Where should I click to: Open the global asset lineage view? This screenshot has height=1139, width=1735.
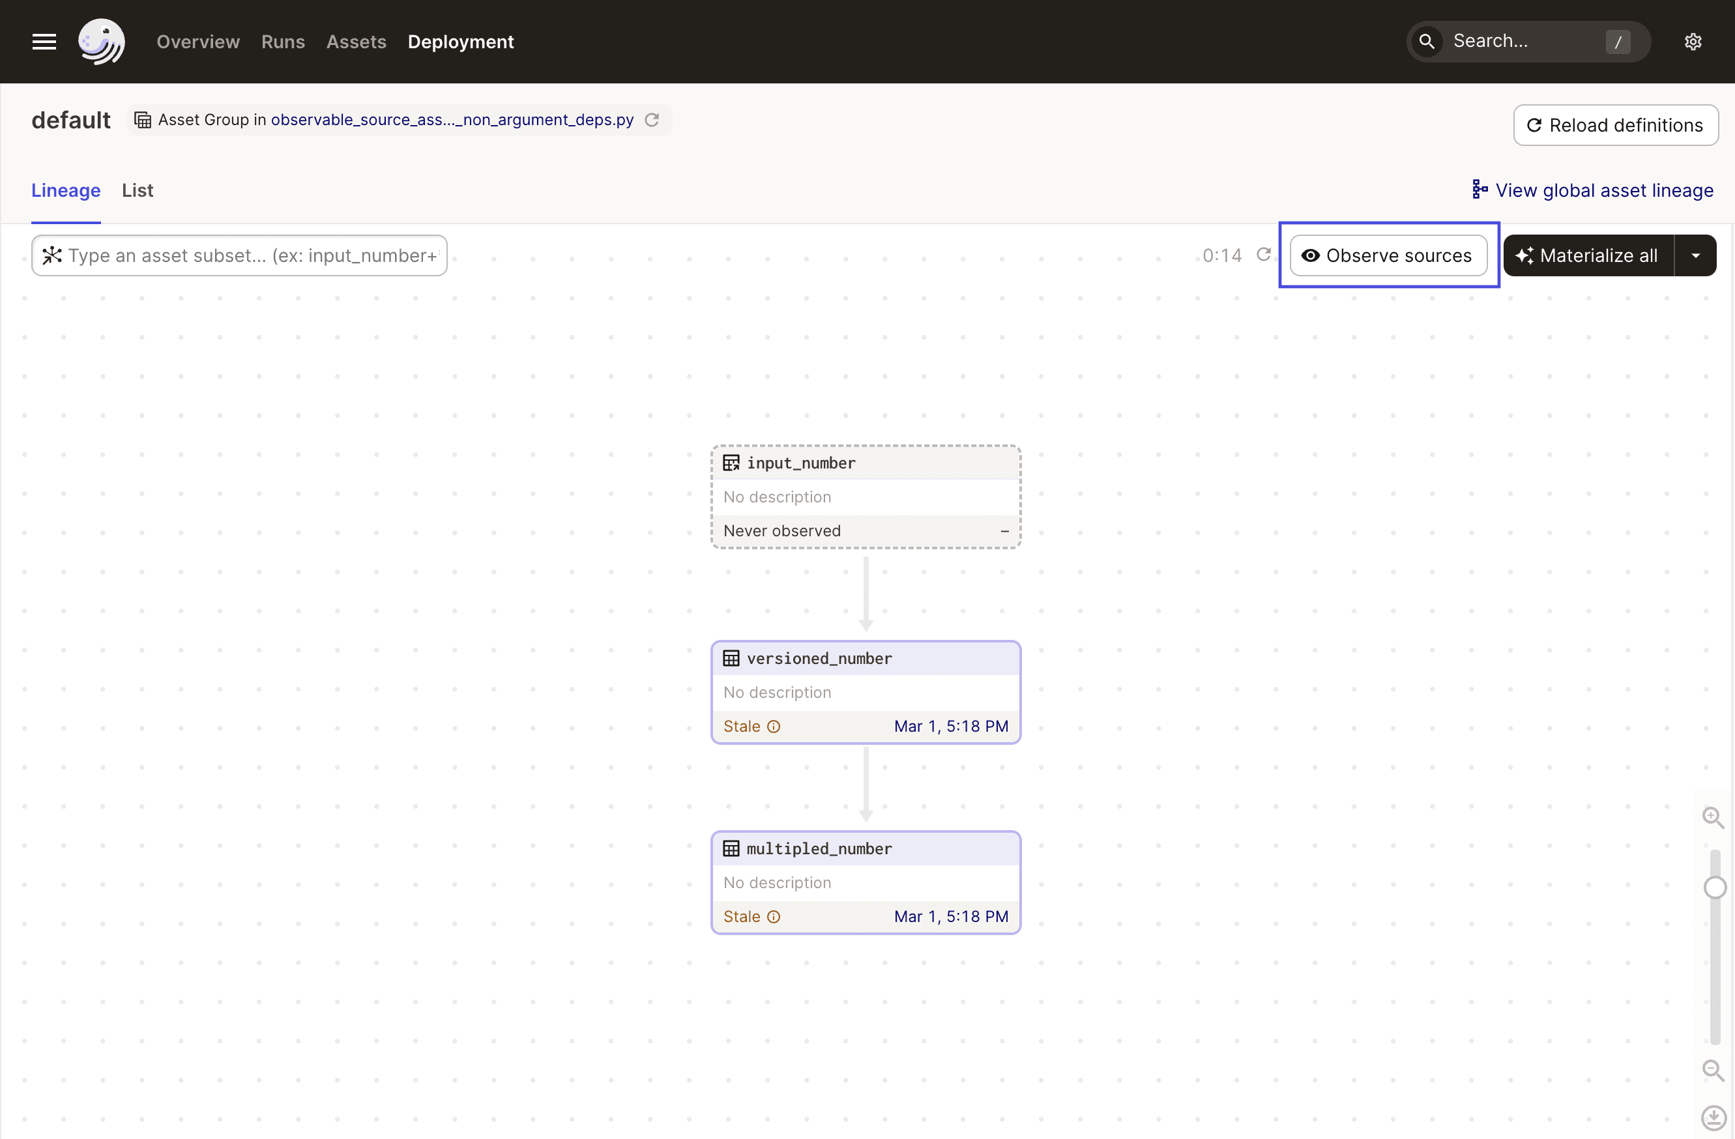click(1593, 190)
